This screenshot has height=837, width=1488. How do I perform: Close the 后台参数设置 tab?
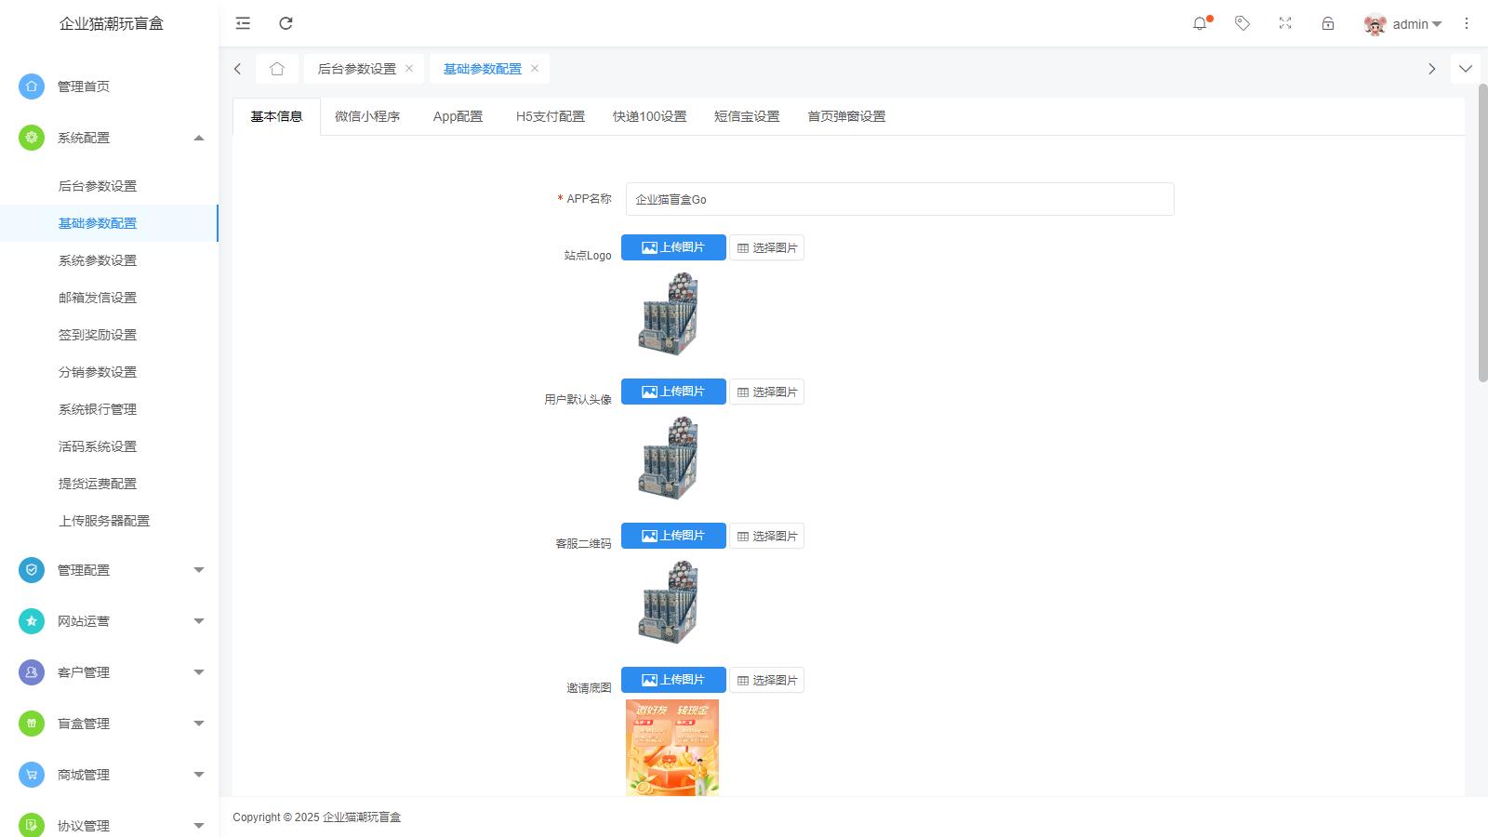[x=409, y=69]
